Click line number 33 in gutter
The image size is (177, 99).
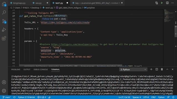[14, 35]
